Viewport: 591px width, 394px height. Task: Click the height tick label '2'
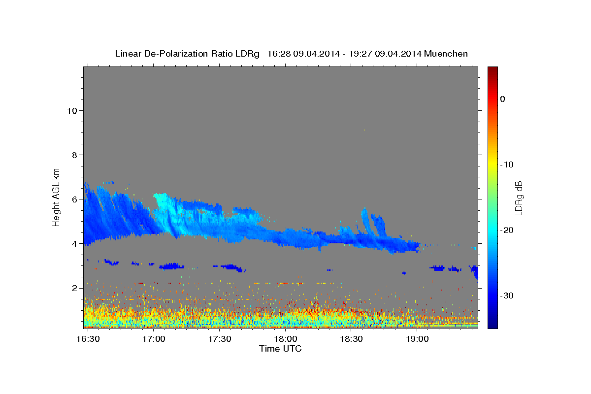click(73, 288)
